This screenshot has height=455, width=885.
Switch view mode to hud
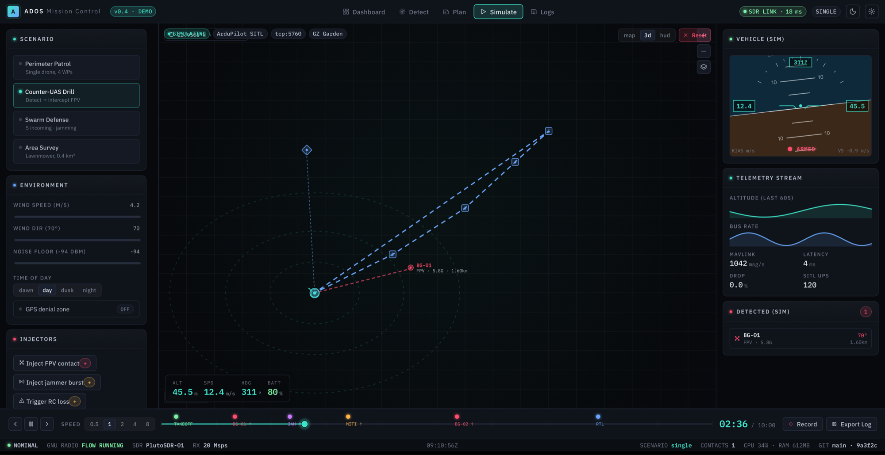665,35
